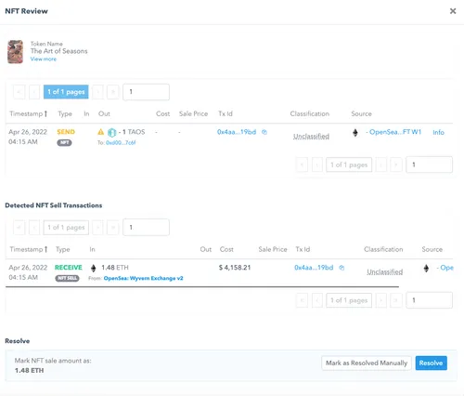
Task: Click the blue '1 of 1 pages' indicator
Action: click(66, 92)
